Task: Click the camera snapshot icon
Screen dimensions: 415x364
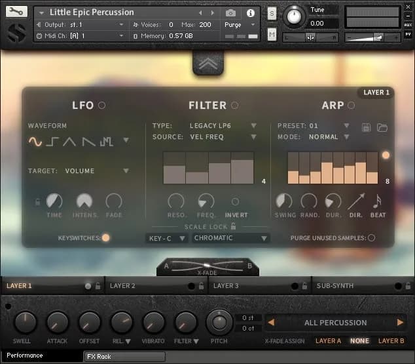Action: point(230,12)
